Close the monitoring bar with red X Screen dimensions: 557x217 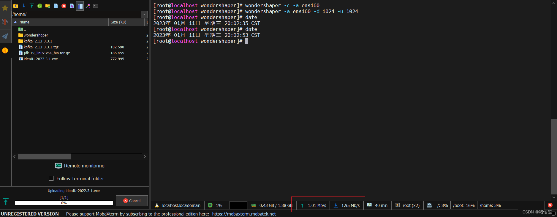point(550,205)
